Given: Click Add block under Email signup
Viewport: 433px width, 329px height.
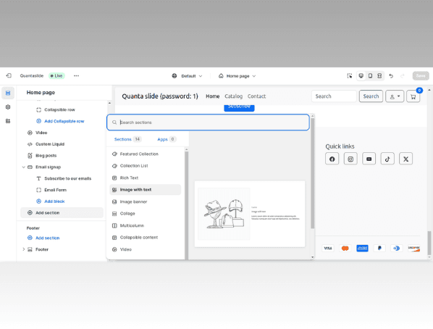Looking at the screenshot, I should pos(54,201).
